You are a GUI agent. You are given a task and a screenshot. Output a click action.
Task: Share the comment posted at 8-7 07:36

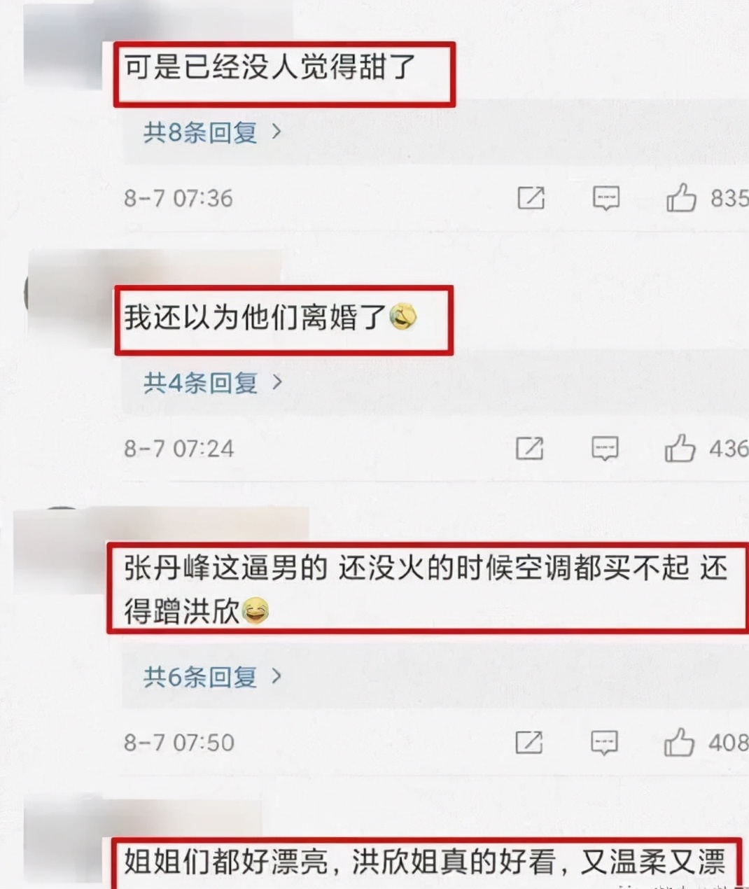(531, 198)
